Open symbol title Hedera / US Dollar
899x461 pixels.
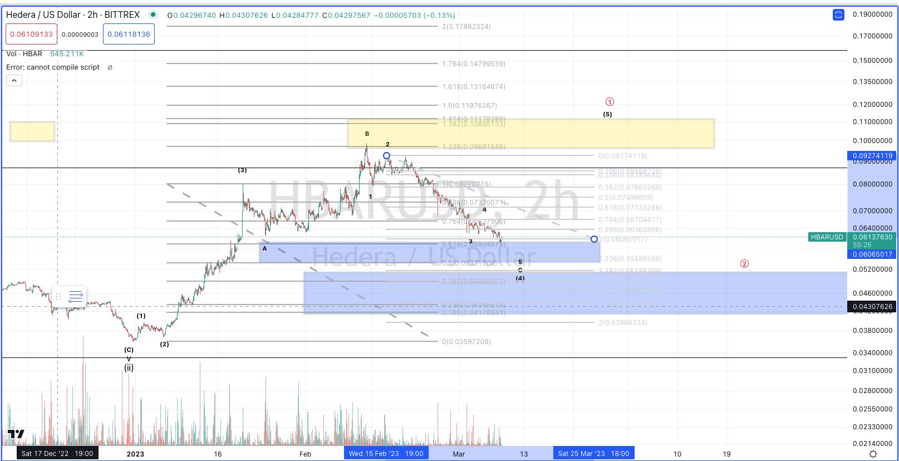click(x=73, y=15)
